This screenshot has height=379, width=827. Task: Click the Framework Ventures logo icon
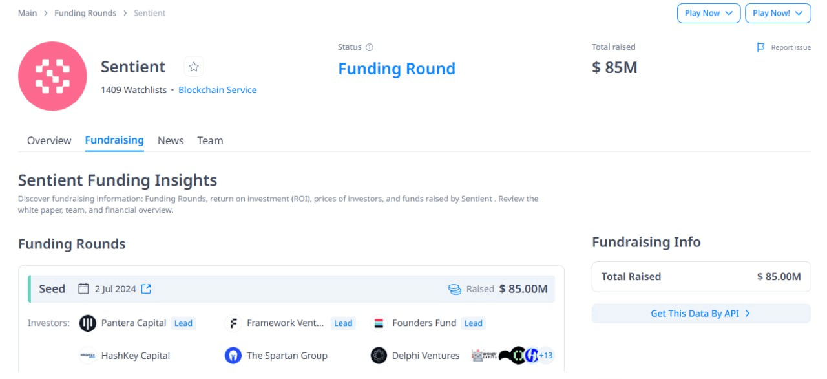tap(233, 323)
